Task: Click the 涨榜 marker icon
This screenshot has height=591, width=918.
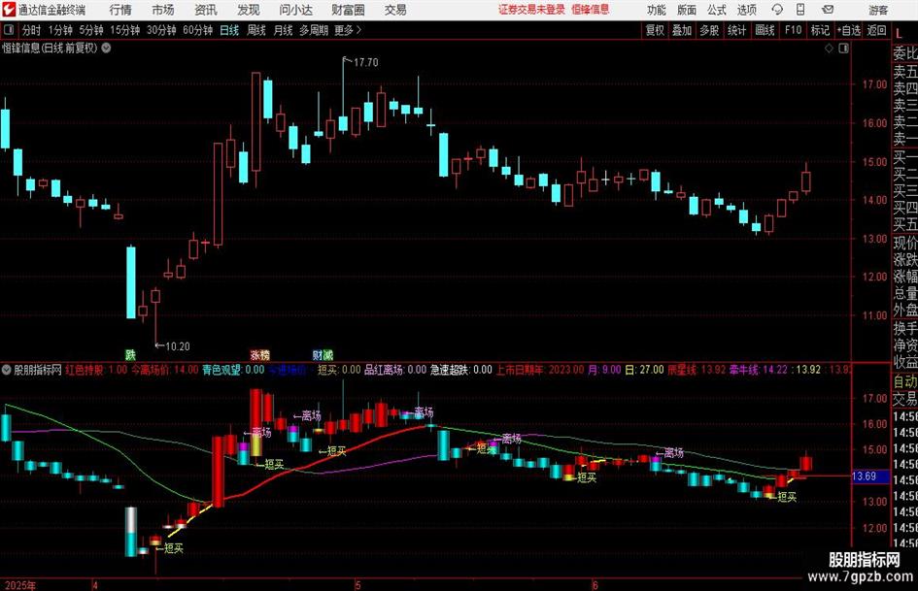Action: click(260, 354)
